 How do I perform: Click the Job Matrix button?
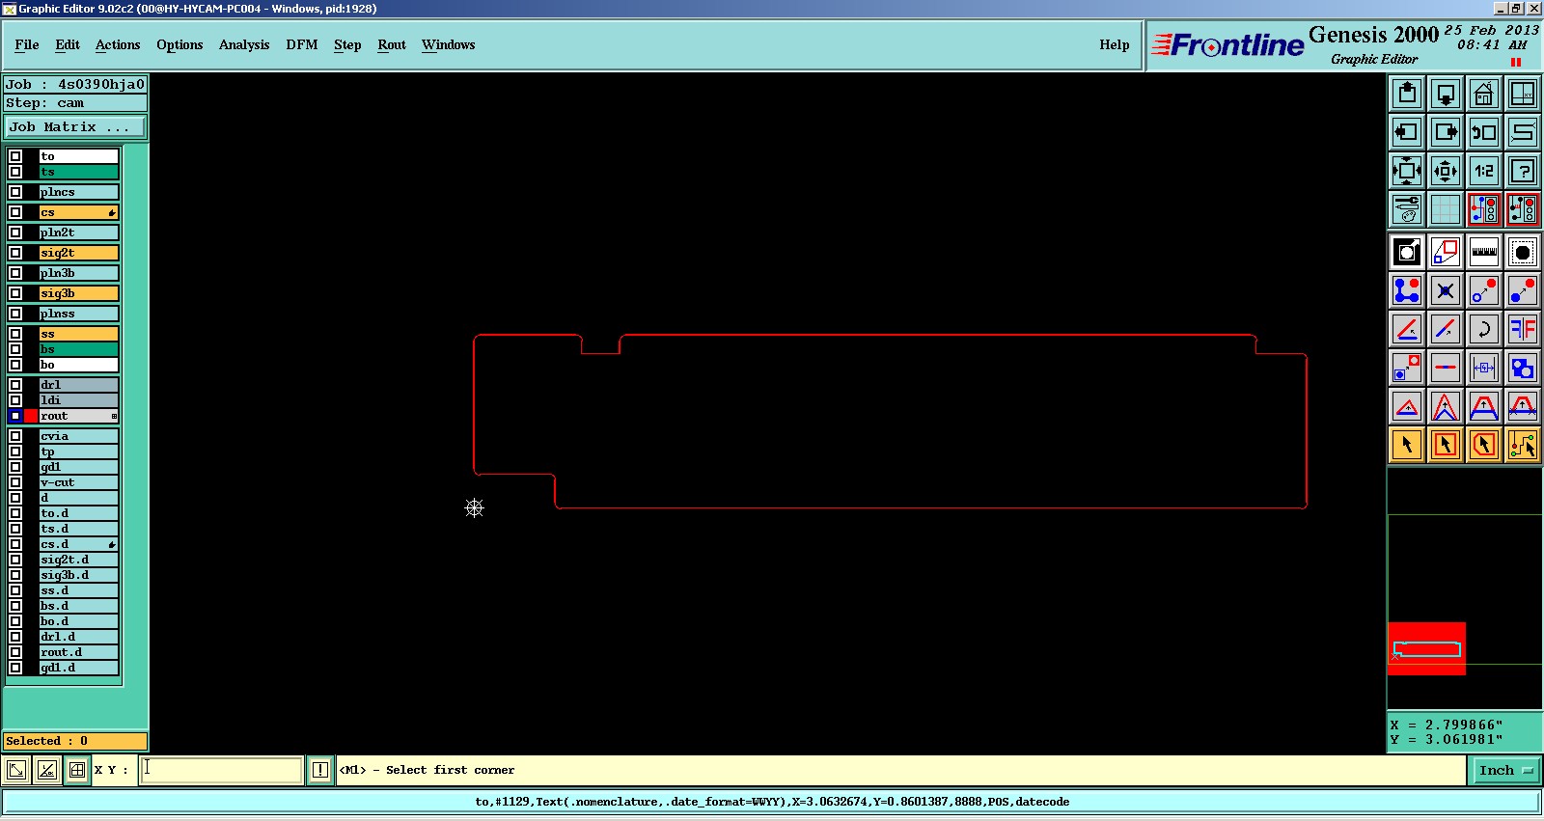coord(75,126)
